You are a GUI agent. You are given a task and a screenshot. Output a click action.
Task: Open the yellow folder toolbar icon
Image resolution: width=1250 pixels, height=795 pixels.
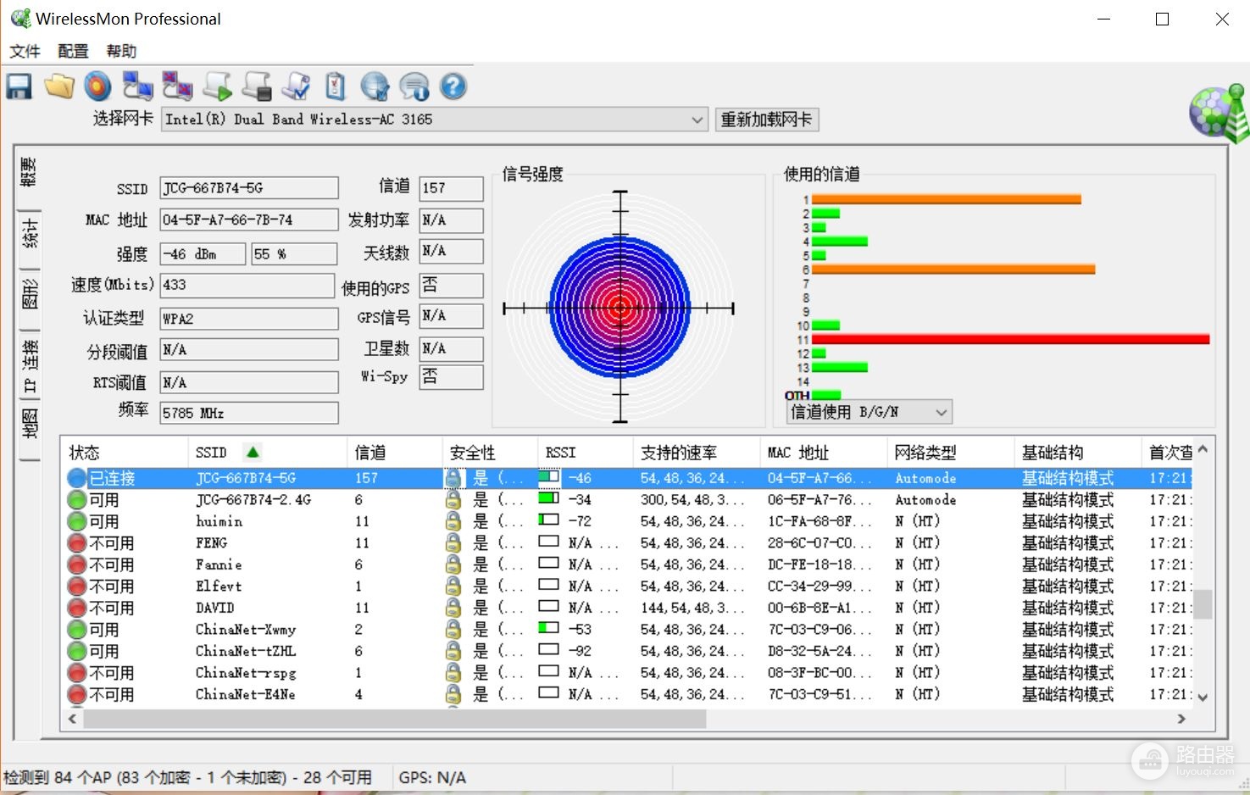tap(59, 86)
